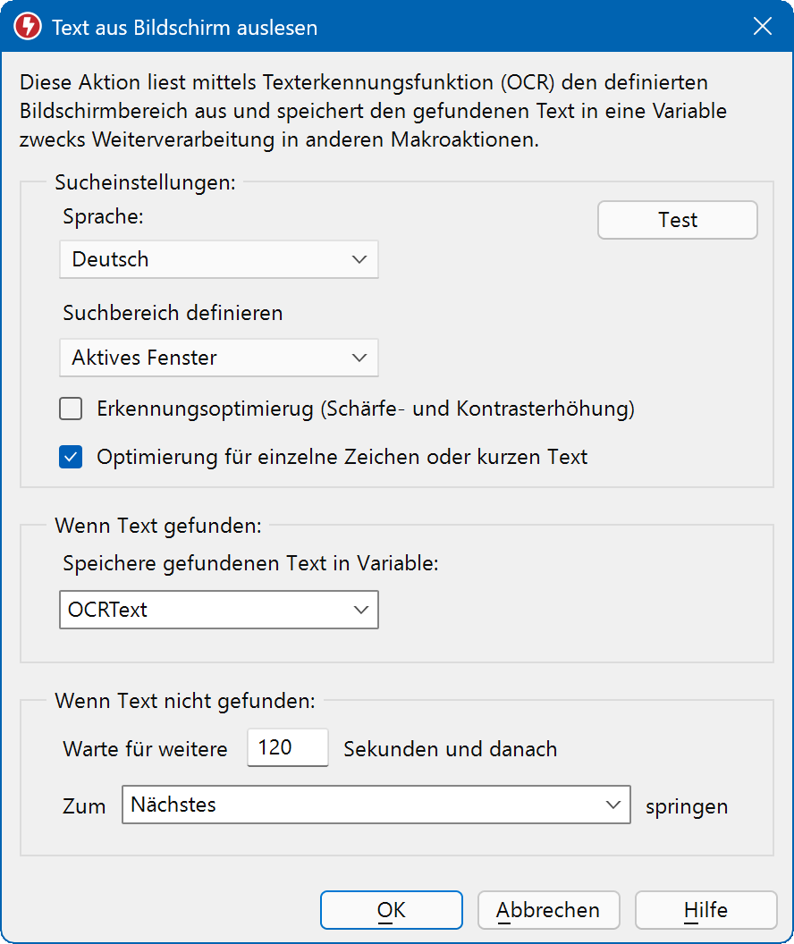Enable Erkennungsoptimierug for sharpness and contrast
Viewport: 794px width, 944px height.
pyautogui.click(x=71, y=409)
